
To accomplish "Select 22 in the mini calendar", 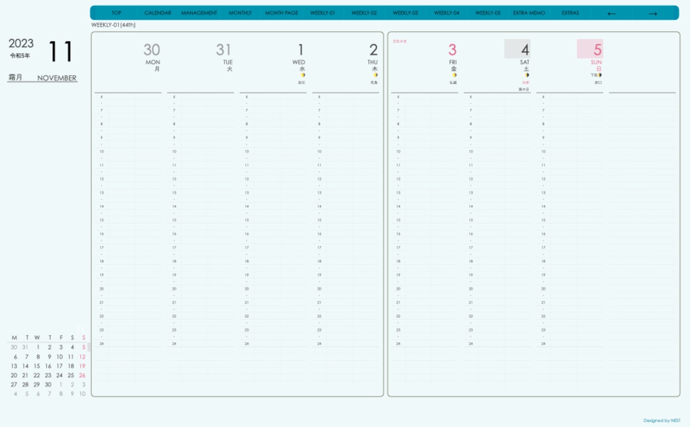I will coord(37,375).
